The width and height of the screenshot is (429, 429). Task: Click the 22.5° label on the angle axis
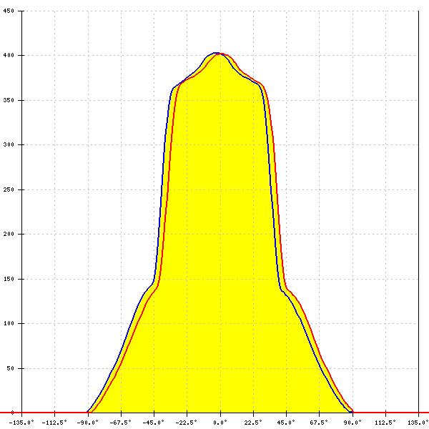pos(253,423)
